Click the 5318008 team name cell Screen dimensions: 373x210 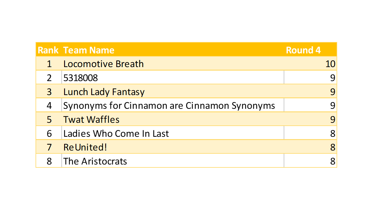(x=81, y=78)
